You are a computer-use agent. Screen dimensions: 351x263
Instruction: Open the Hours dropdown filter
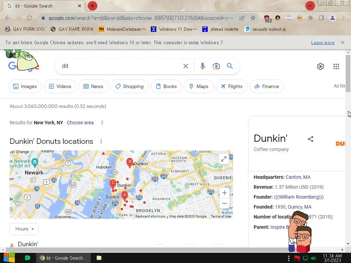[24, 229]
